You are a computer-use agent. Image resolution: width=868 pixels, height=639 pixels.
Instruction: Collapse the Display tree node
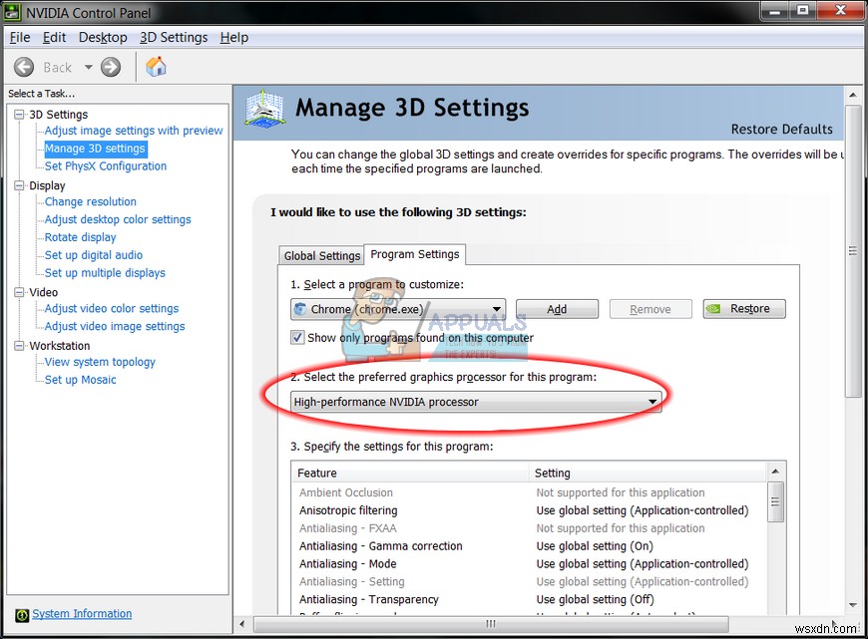point(19,185)
